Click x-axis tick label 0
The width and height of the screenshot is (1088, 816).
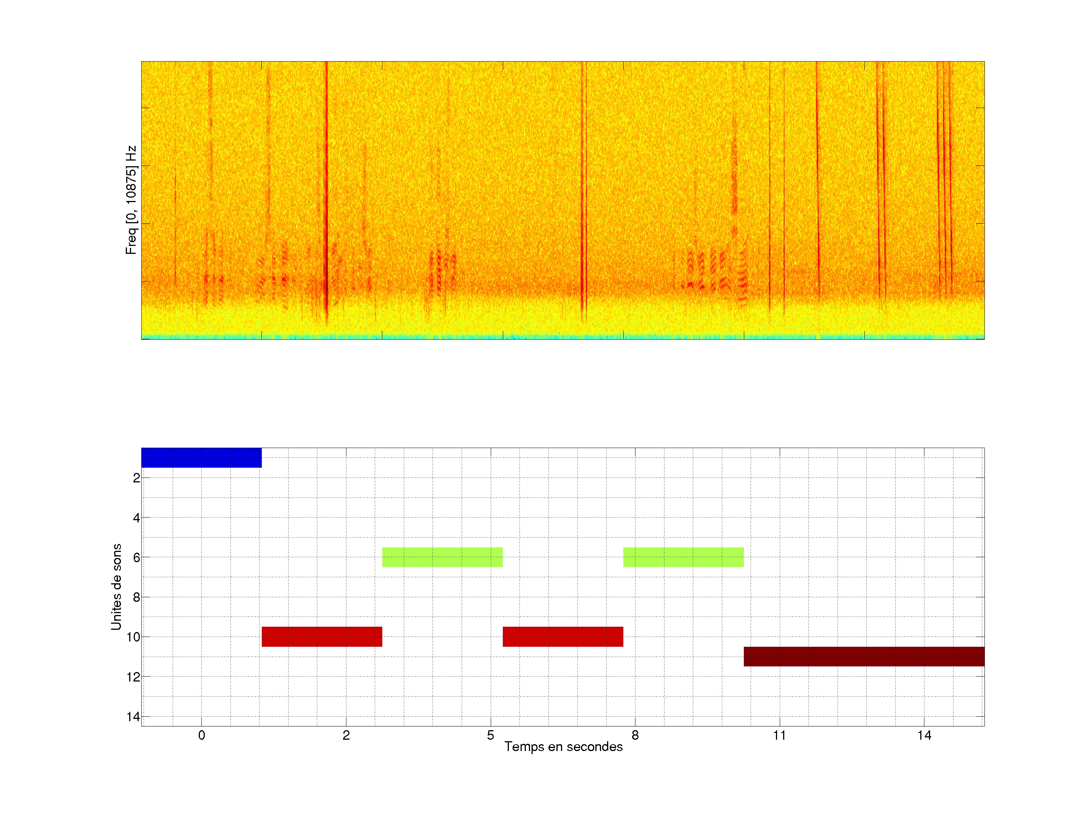point(201,735)
